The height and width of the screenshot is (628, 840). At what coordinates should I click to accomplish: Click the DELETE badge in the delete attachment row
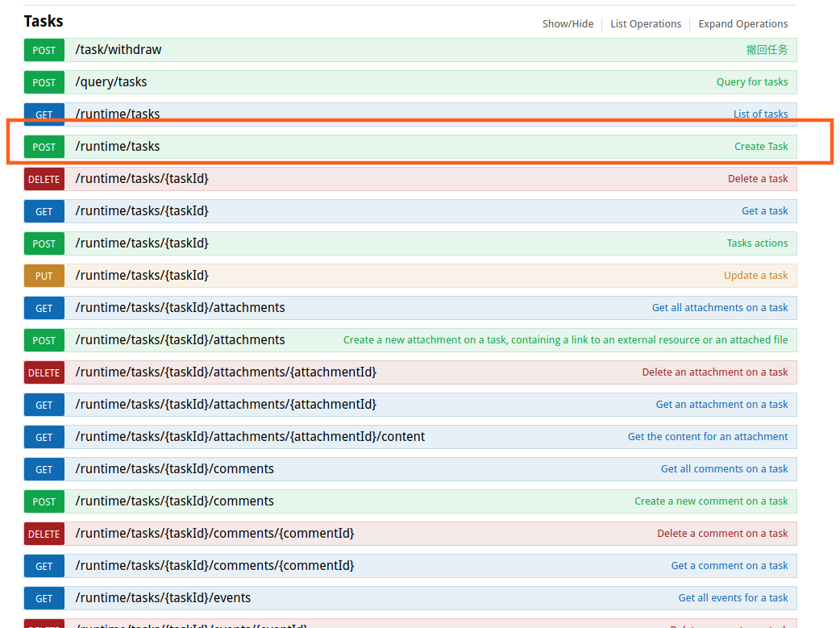point(44,372)
